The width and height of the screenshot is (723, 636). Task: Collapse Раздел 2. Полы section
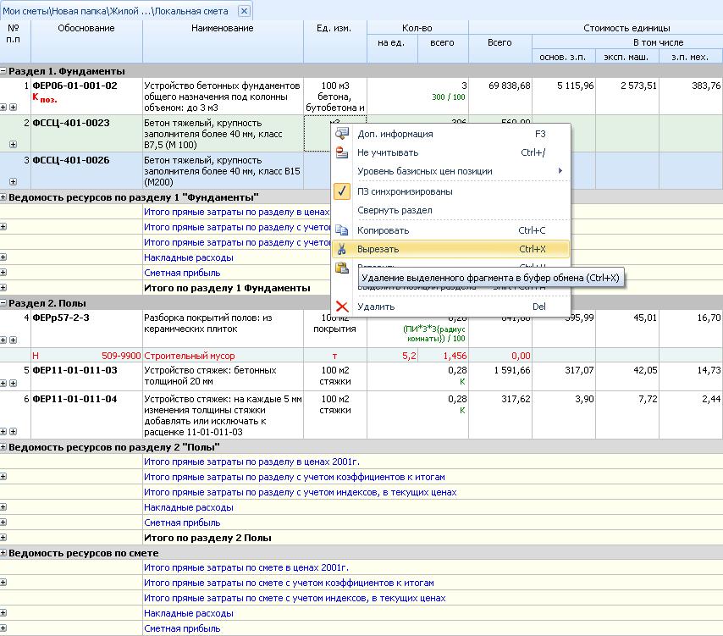click(x=4, y=303)
